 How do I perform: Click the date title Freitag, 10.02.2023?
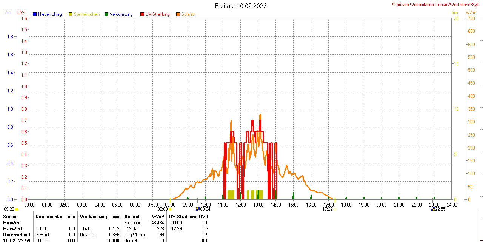241,6
